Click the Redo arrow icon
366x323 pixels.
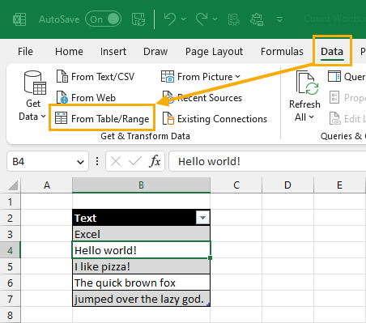point(202,19)
